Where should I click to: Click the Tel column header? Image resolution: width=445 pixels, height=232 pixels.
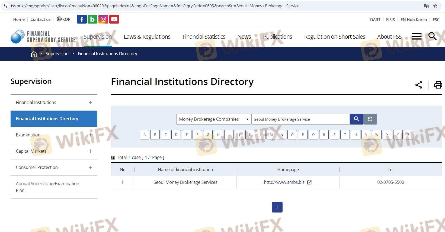click(390, 169)
